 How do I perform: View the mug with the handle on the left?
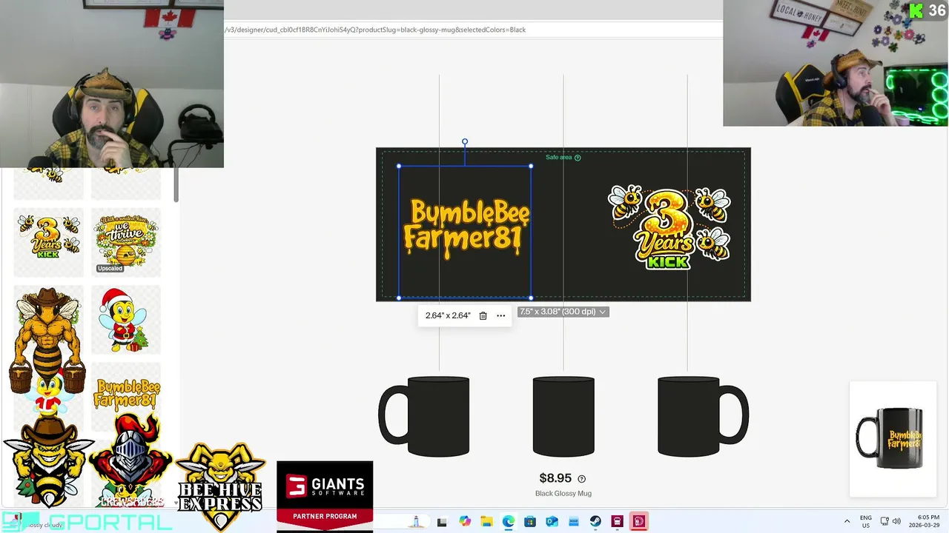click(424, 416)
